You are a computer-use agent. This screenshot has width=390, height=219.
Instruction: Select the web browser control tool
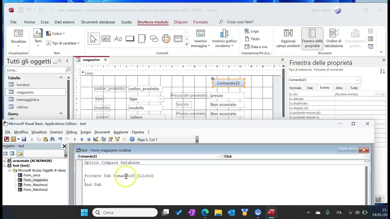(166, 39)
